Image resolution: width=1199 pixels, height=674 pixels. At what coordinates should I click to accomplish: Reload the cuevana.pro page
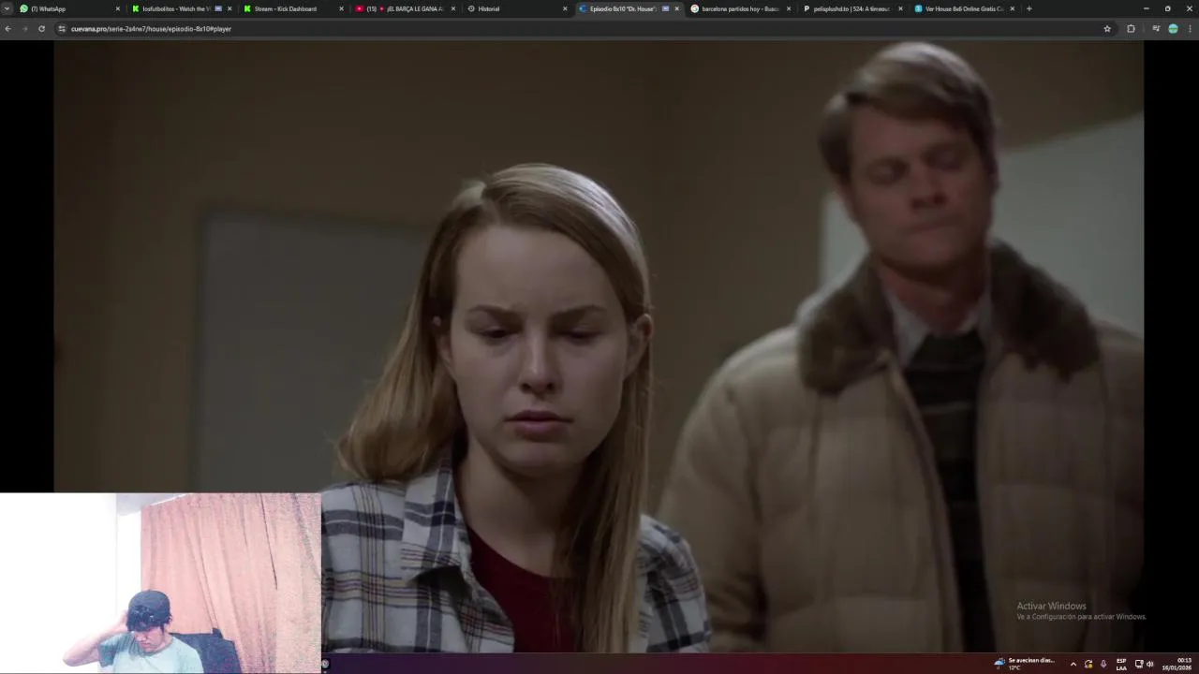click(x=41, y=29)
